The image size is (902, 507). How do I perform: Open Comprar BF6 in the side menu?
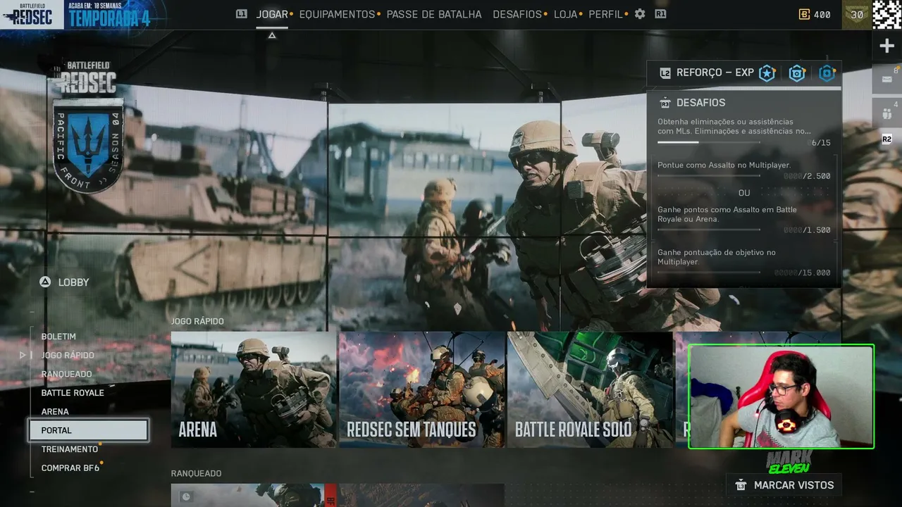[70, 468]
